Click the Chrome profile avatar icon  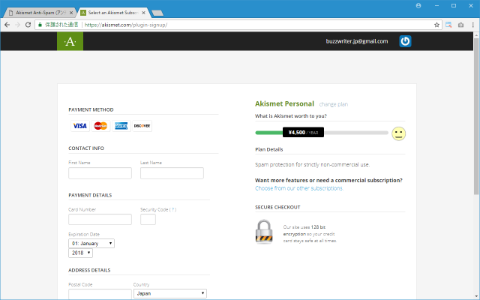(418, 5)
